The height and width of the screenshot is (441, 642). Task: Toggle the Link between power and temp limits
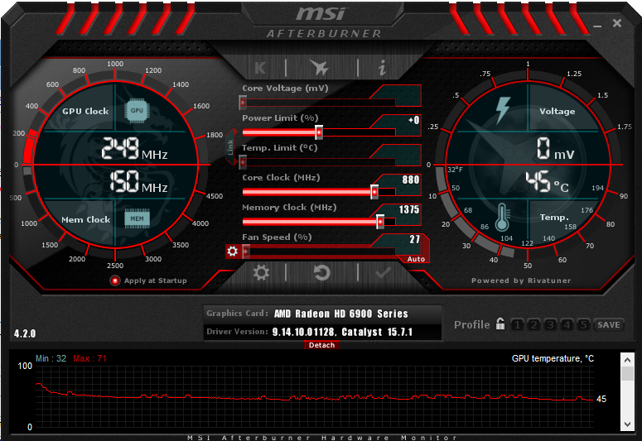pos(230,147)
